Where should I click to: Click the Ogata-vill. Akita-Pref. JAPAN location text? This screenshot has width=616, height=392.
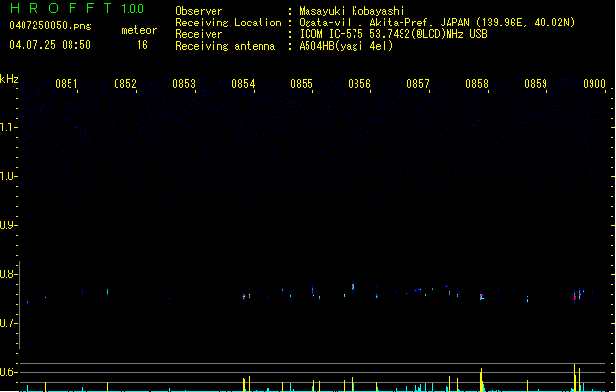437,23
